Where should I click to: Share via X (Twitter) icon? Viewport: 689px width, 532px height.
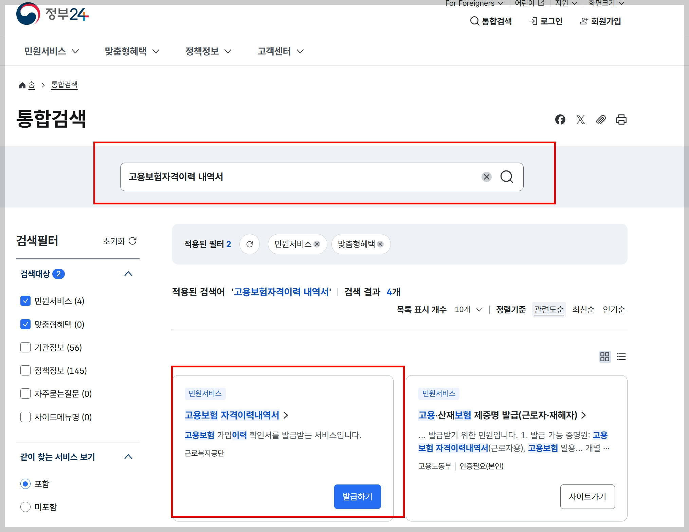[x=580, y=120]
